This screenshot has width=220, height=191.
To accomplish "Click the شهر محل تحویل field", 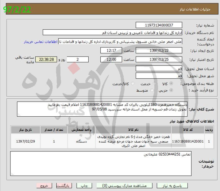I will 159,76.
